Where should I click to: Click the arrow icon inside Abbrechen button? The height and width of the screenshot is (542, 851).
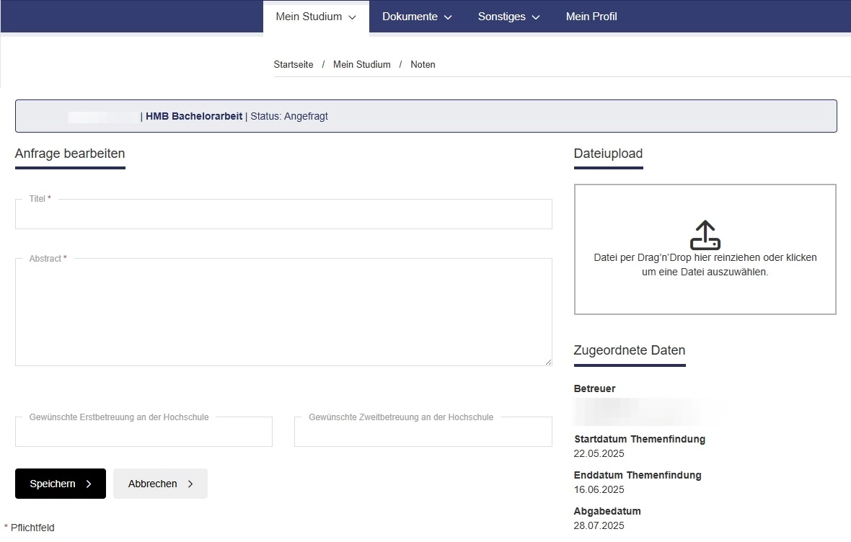point(190,484)
